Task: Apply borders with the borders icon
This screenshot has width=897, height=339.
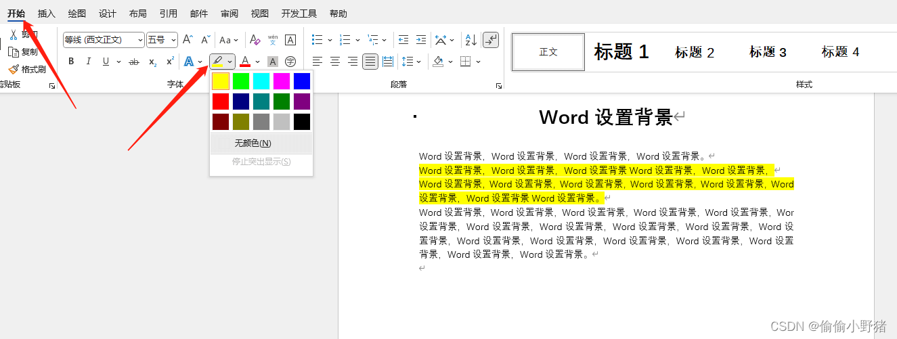Action: pos(466,62)
